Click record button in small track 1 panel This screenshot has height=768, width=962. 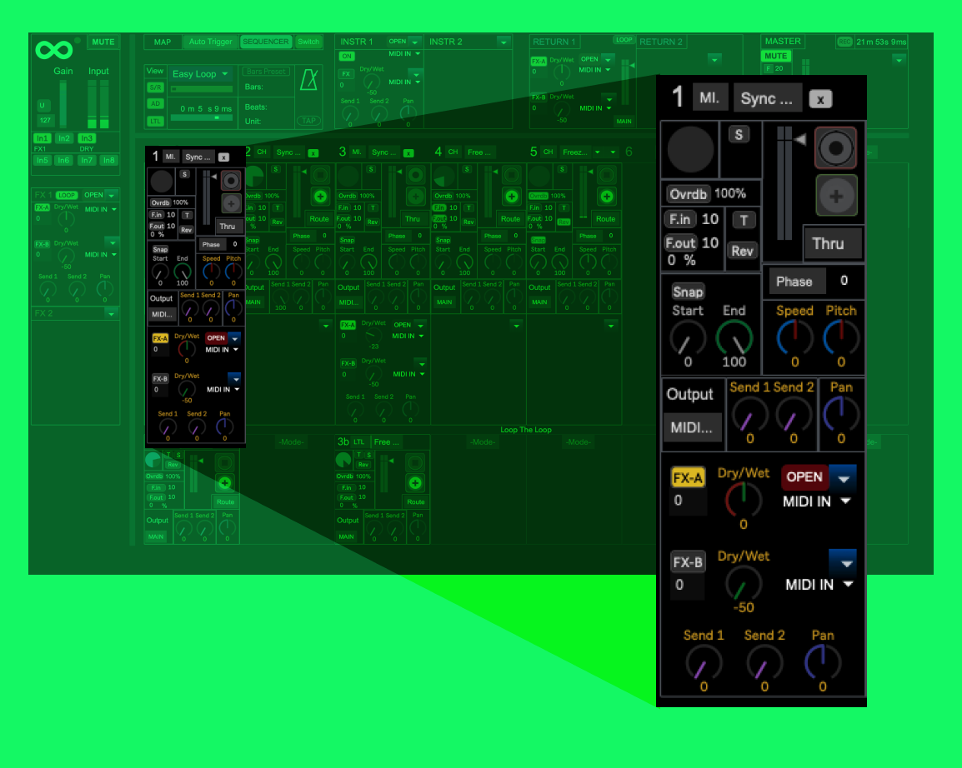click(231, 180)
